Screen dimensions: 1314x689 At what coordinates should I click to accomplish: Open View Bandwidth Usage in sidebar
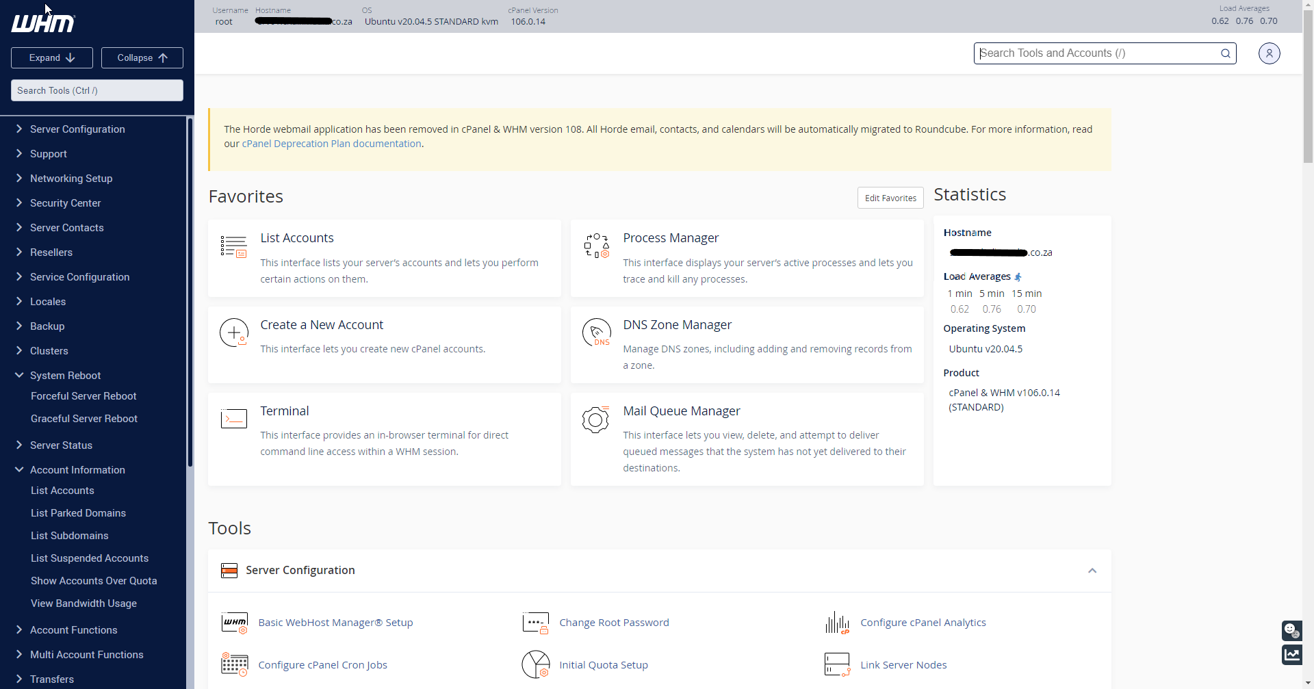(x=83, y=603)
